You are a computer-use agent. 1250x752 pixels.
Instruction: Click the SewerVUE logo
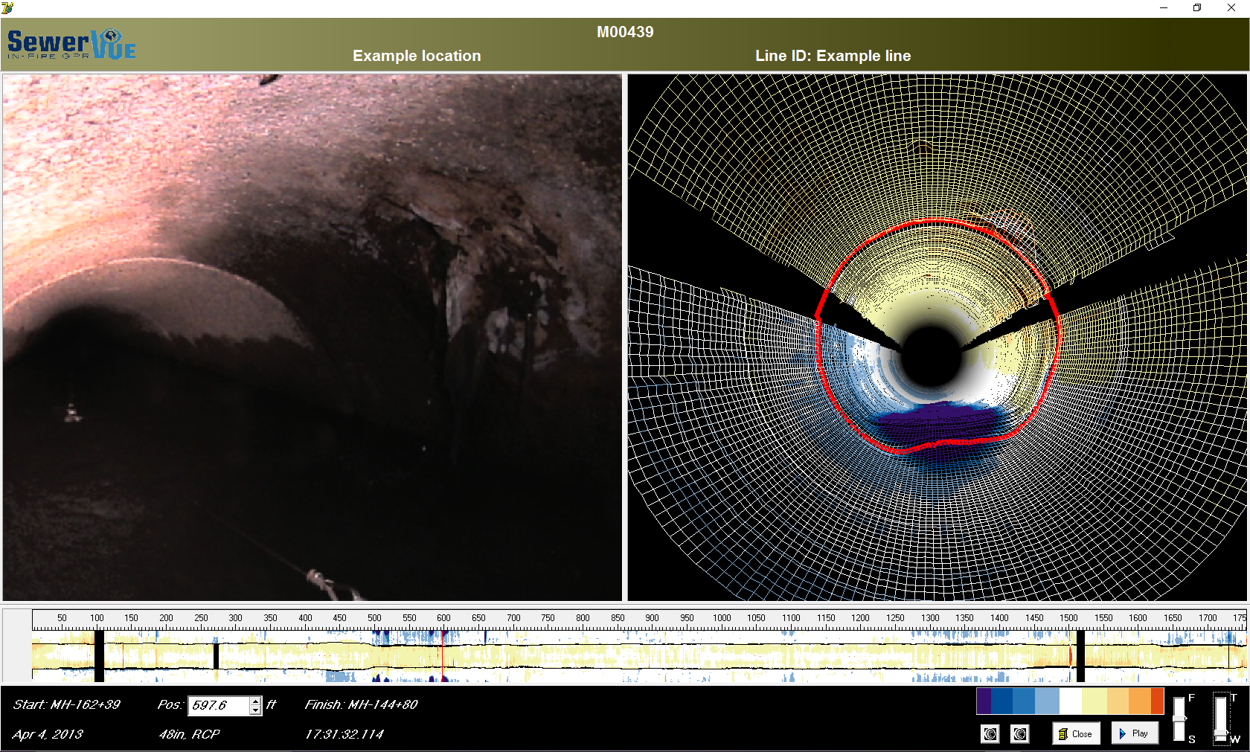pos(71,45)
